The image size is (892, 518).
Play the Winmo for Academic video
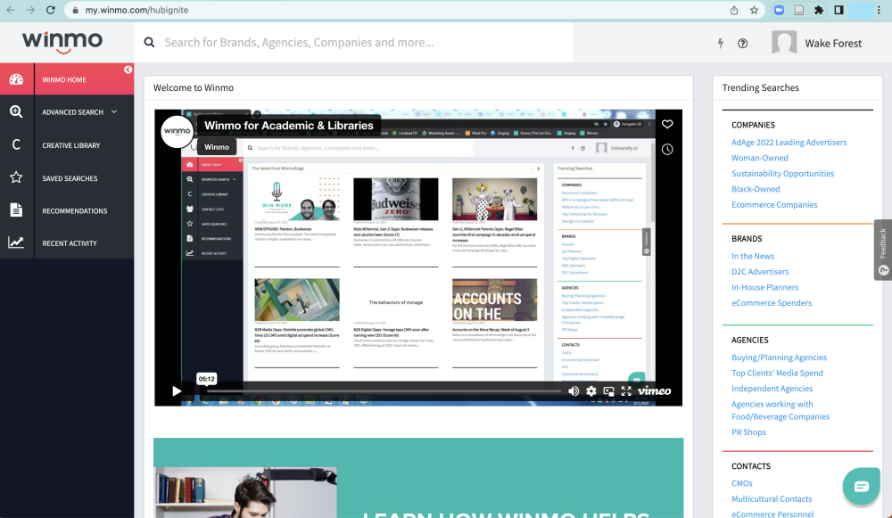pyautogui.click(x=177, y=391)
